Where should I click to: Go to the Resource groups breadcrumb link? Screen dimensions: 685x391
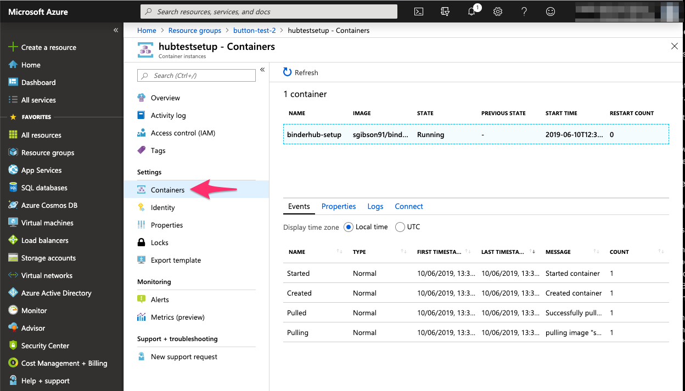(195, 30)
